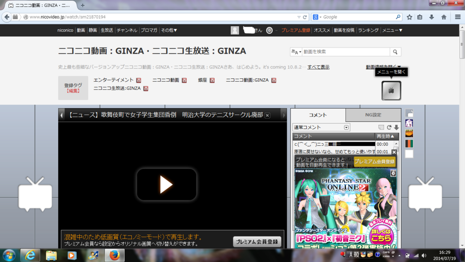Image resolution: width=465 pixels, height=262 pixels.
Task: Click the notification count badge showing 0
Action: pyautogui.click(x=270, y=30)
